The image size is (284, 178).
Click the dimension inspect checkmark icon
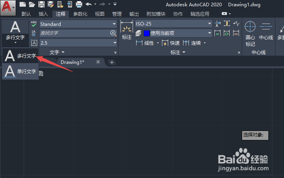217,33
